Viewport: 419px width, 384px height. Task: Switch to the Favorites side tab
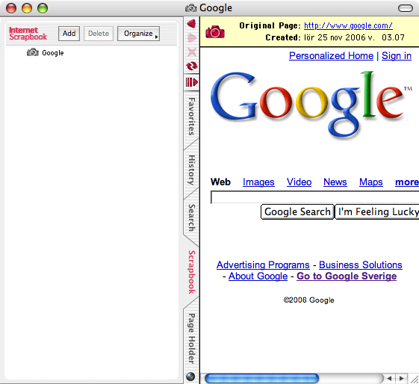192,117
